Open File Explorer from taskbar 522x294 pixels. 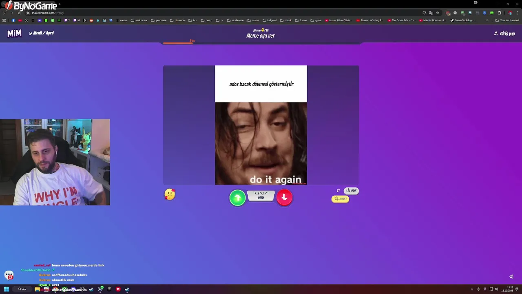pyautogui.click(x=37, y=289)
